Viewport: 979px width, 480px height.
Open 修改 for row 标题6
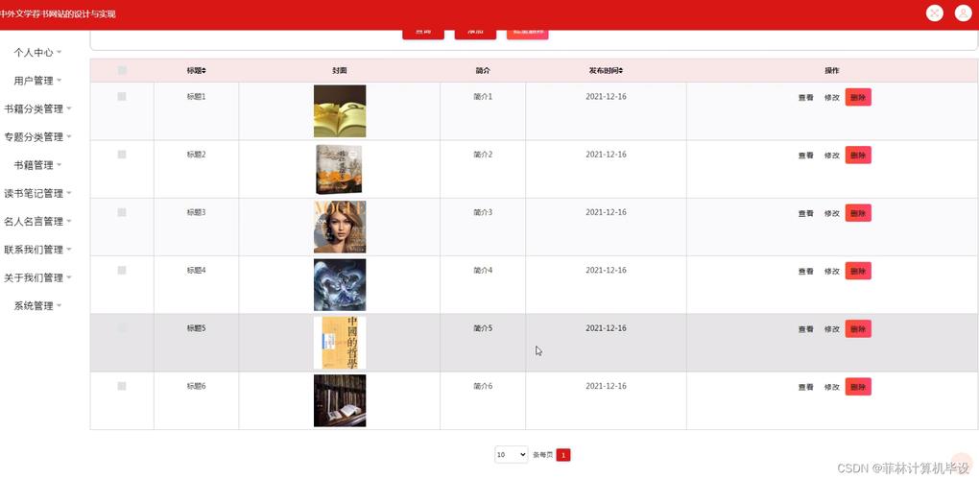coord(831,387)
